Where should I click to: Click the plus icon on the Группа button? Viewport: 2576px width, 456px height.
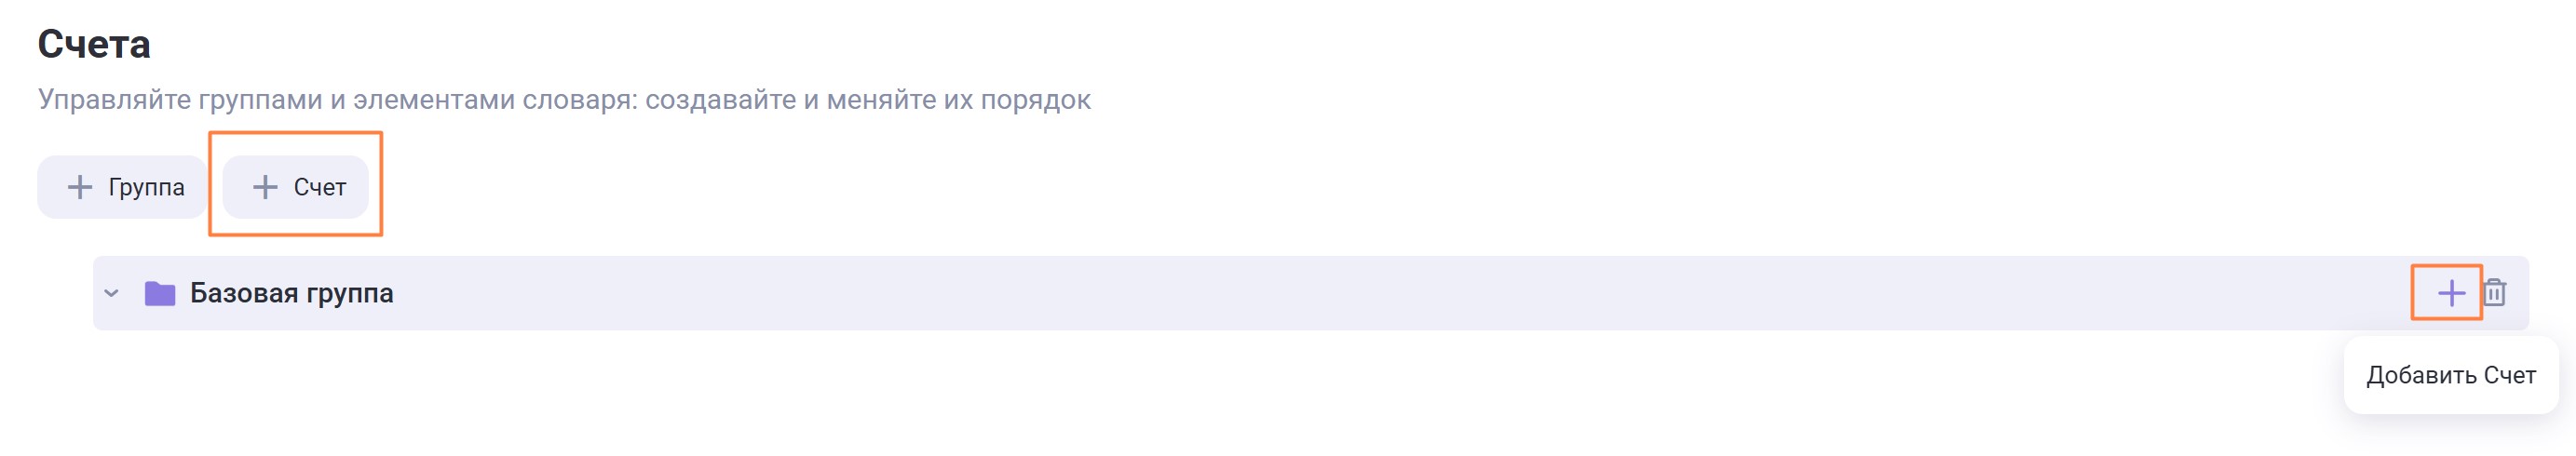80,187
